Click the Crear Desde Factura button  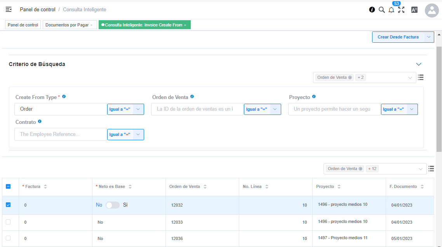(398, 37)
